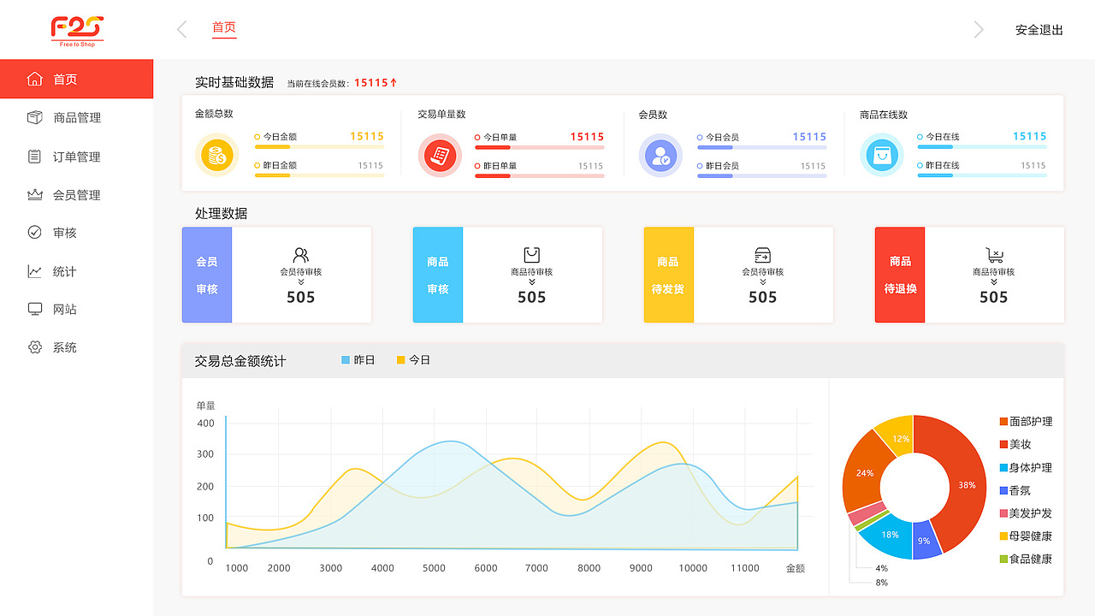This screenshot has width=1095, height=616.
Task: Toggle 香氛 in donut chart legend
Action: (x=1015, y=490)
